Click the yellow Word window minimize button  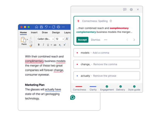point(25,27)
